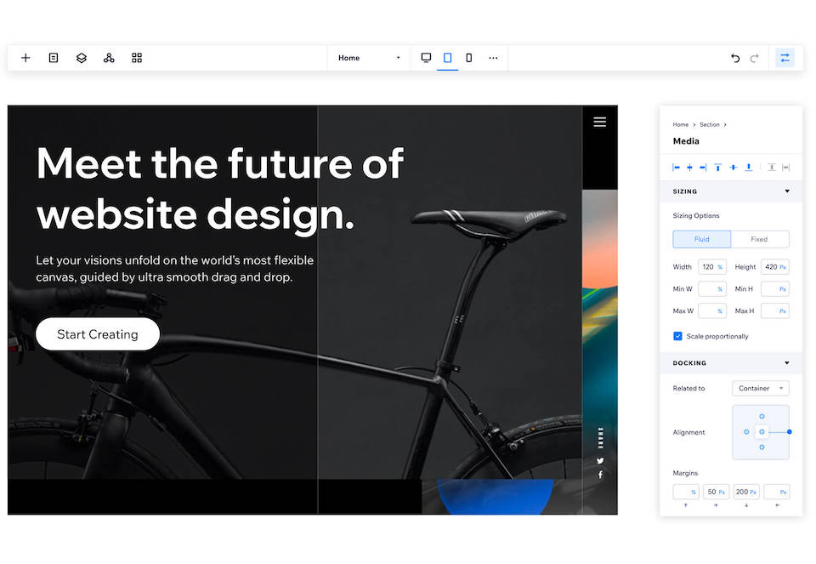Click the right margin field showing 50
Image resolution: width=816 pixels, height=564 pixels.
click(716, 492)
